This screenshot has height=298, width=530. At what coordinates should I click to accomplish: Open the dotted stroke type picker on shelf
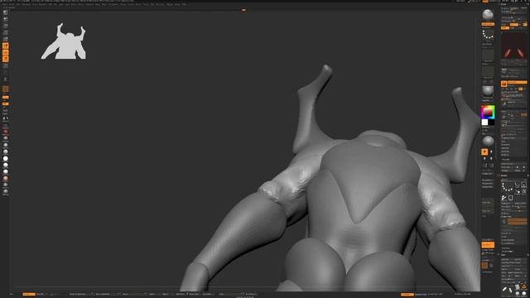click(x=488, y=34)
